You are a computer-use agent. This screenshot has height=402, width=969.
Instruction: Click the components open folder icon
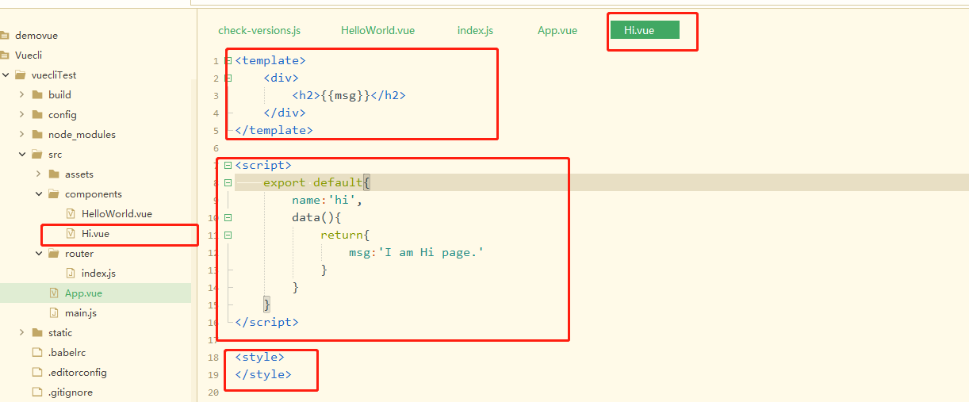pos(54,193)
